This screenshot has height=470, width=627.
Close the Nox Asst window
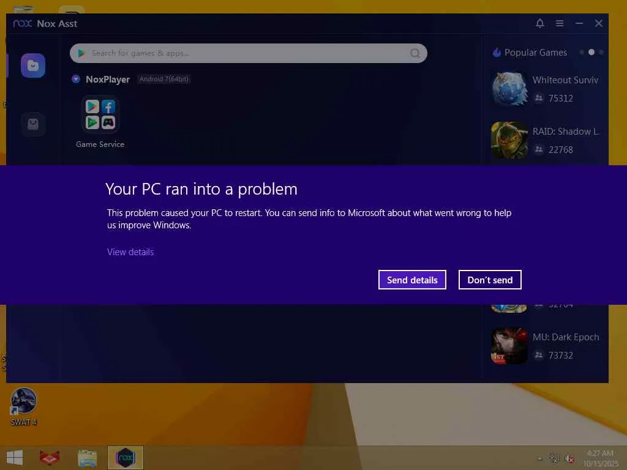tap(599, 23)
